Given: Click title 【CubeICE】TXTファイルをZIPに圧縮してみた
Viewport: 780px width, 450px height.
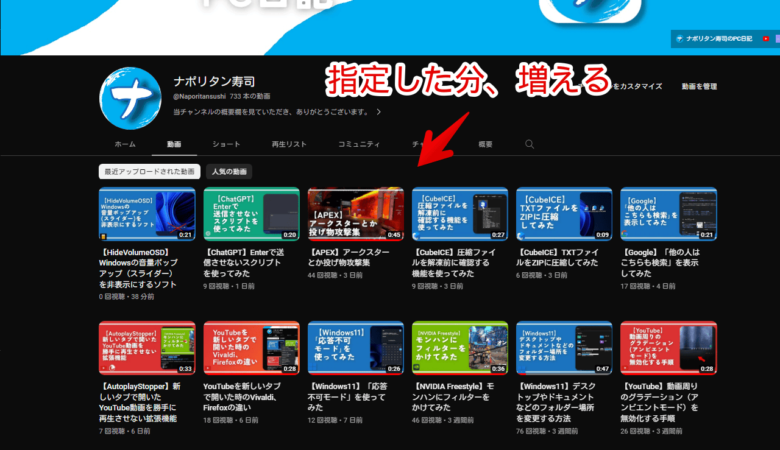Looking at the screenshot, I should 558,257.
